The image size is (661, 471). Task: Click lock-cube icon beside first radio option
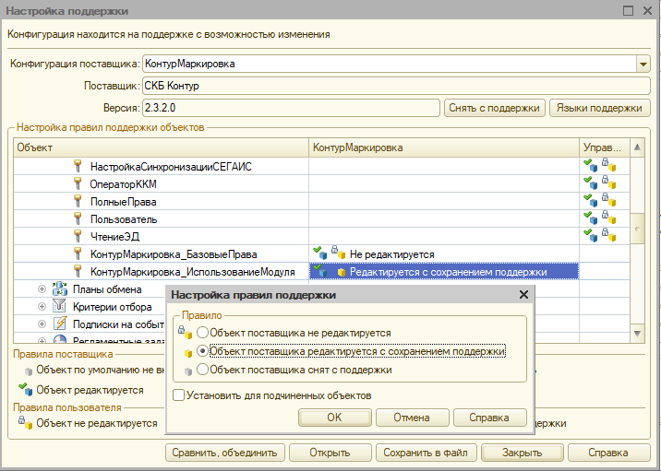click(185, 333)
